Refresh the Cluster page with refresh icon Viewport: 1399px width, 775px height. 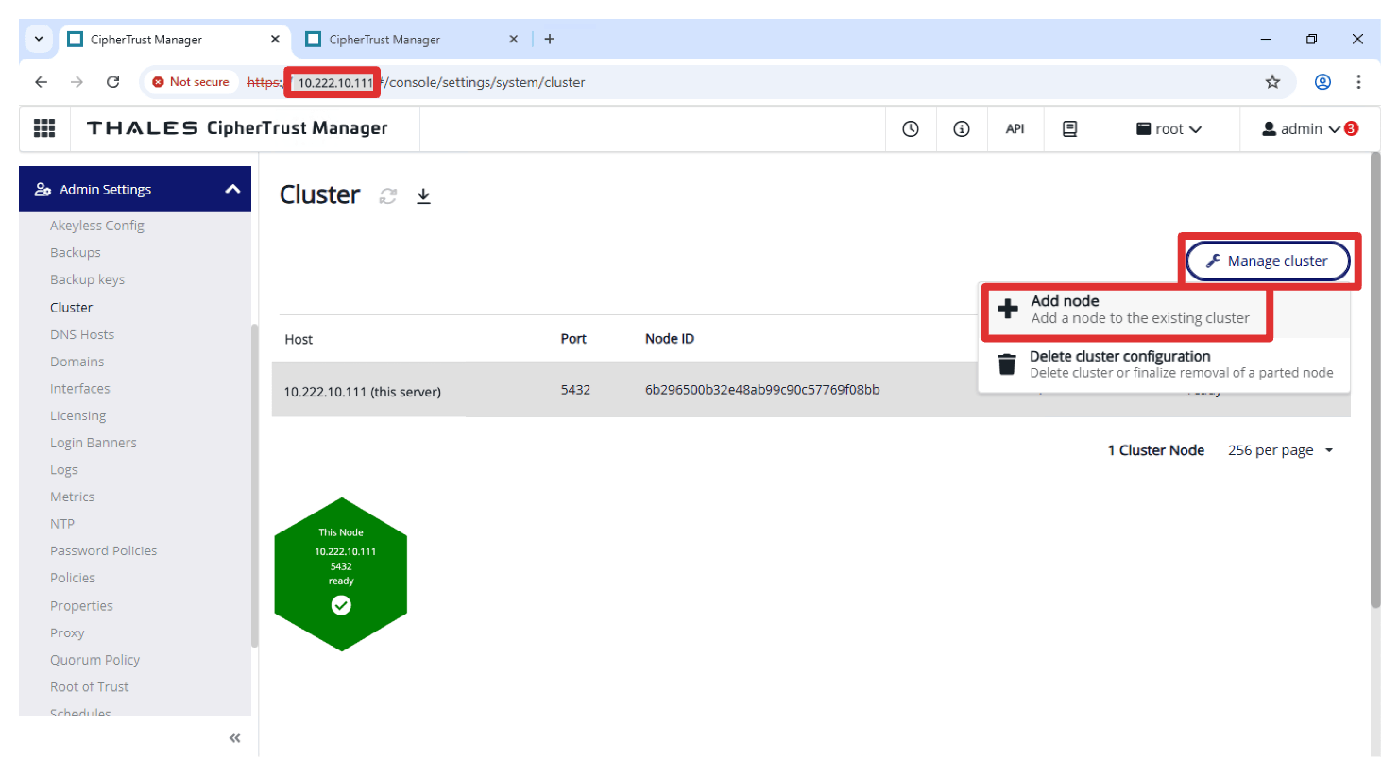pos(388,195)
